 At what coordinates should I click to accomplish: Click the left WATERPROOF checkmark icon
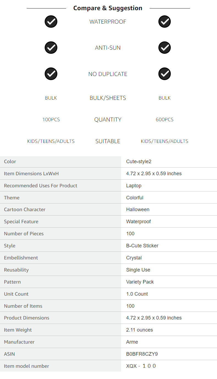(x=51, y=22)
